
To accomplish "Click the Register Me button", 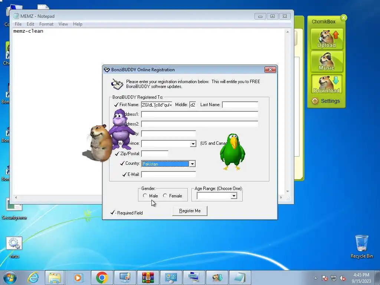I will pos(190,211).
